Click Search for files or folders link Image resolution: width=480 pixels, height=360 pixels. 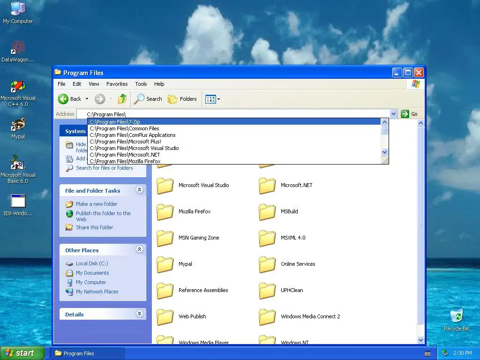105,168
